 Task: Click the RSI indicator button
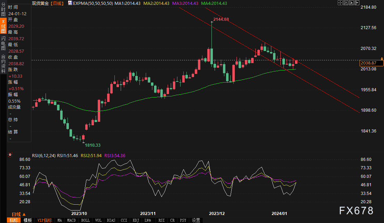(x=161, y=220)
